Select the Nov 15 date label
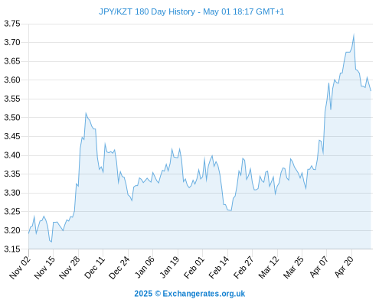 point(44,268)
